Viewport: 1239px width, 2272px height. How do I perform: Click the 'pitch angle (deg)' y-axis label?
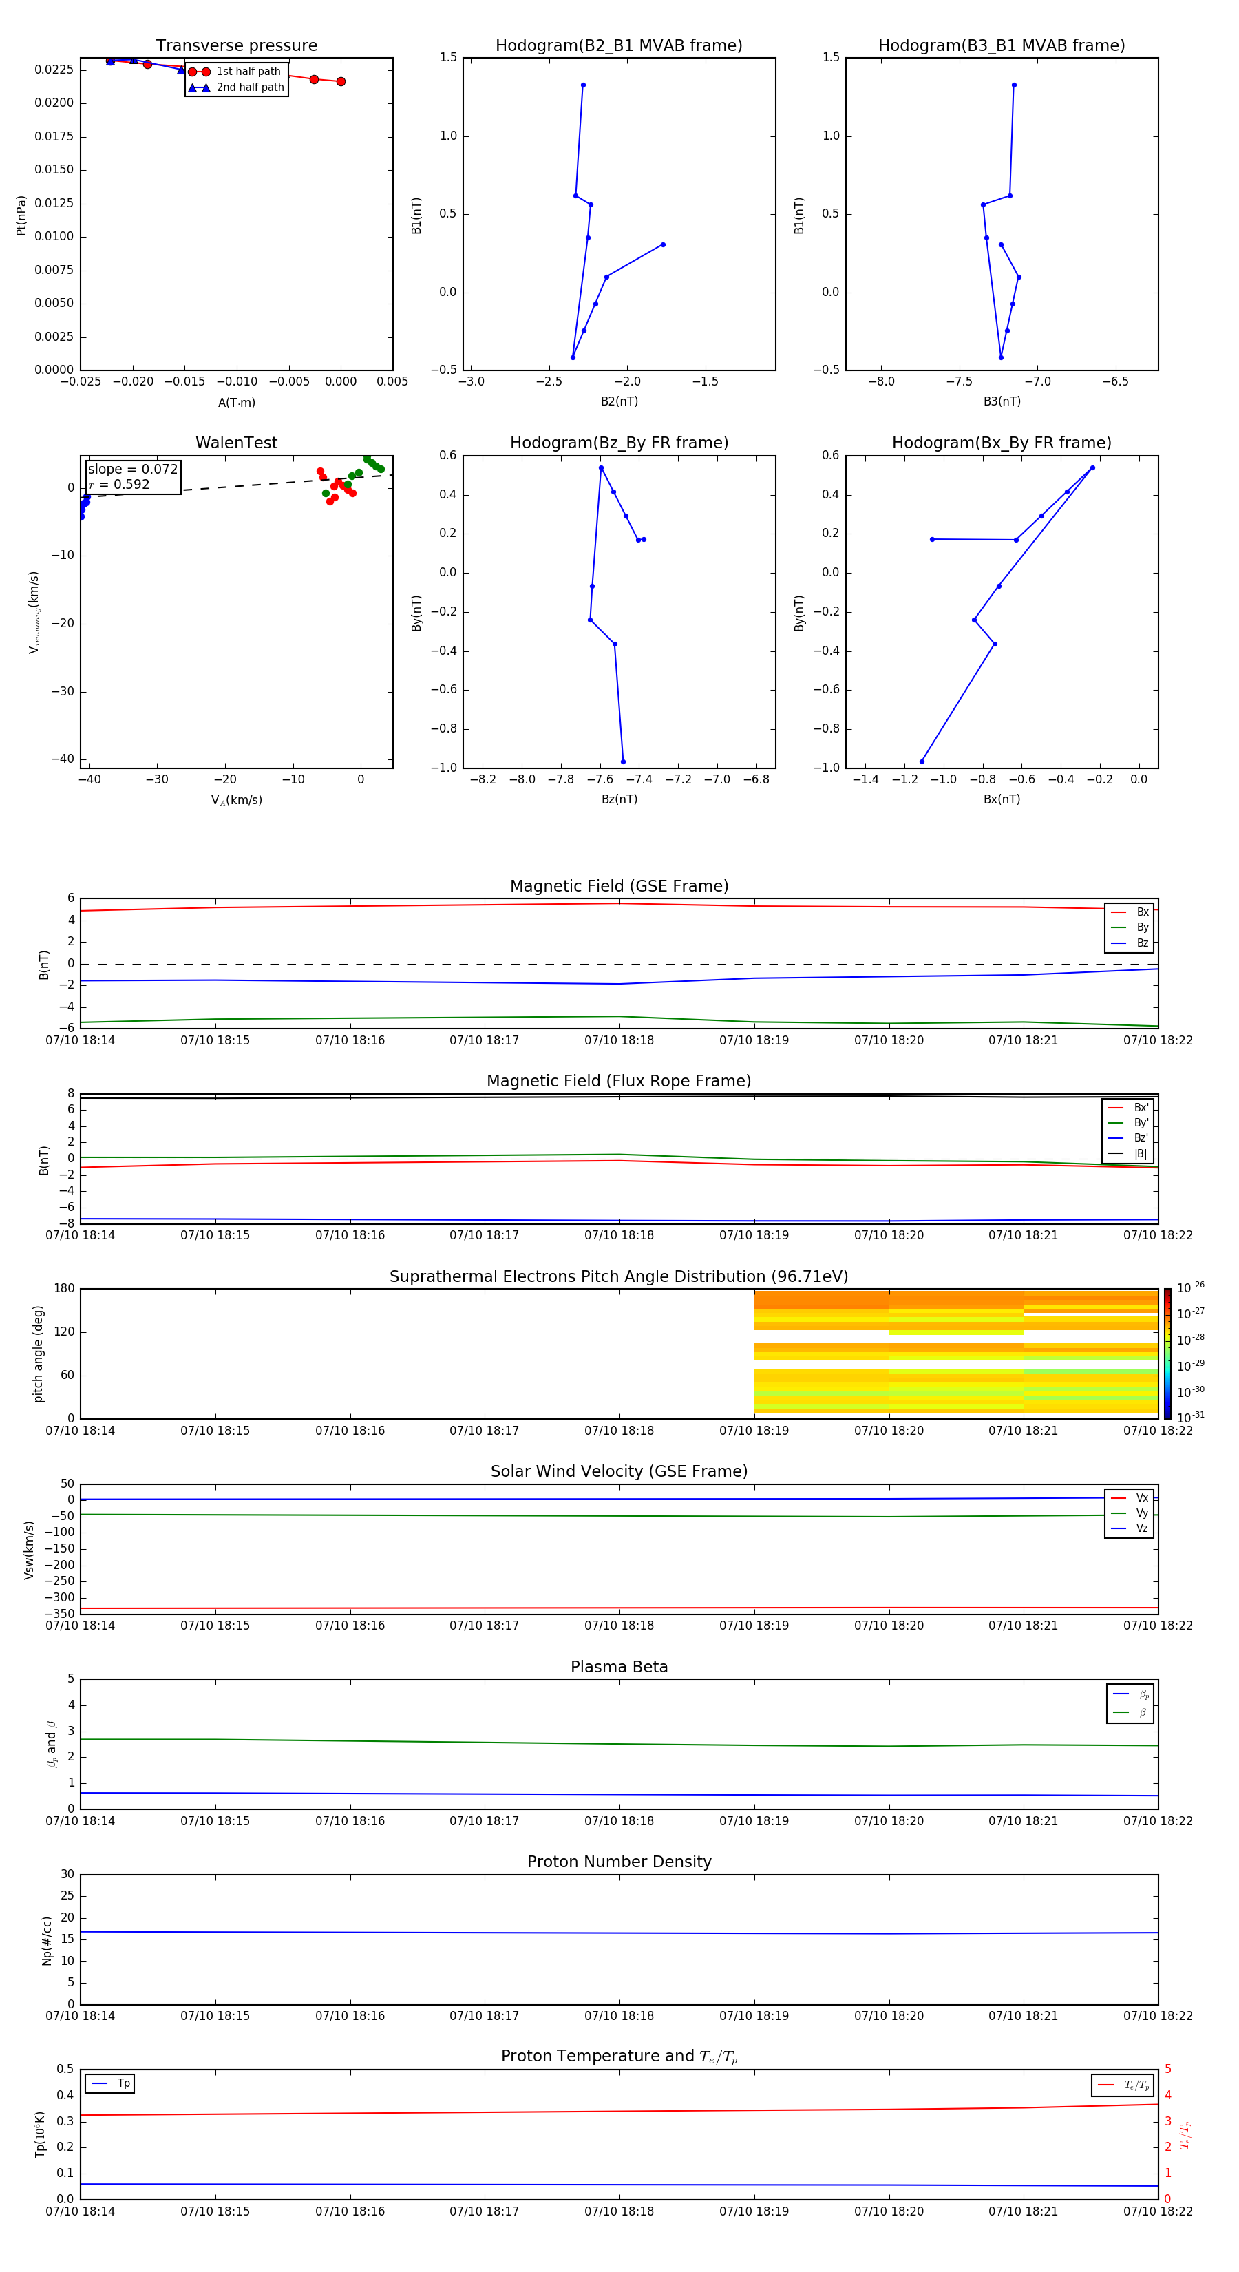38,1354
